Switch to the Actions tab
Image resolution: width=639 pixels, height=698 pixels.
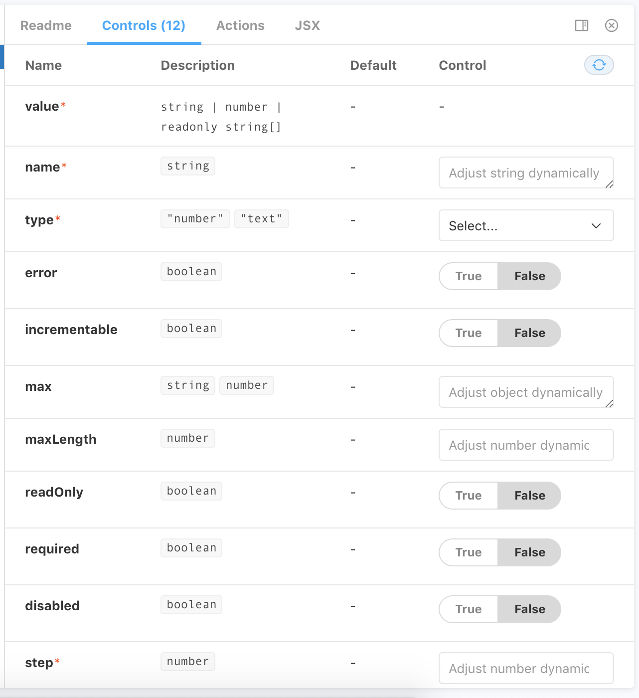pyautogui.click(x=240, y=25)
